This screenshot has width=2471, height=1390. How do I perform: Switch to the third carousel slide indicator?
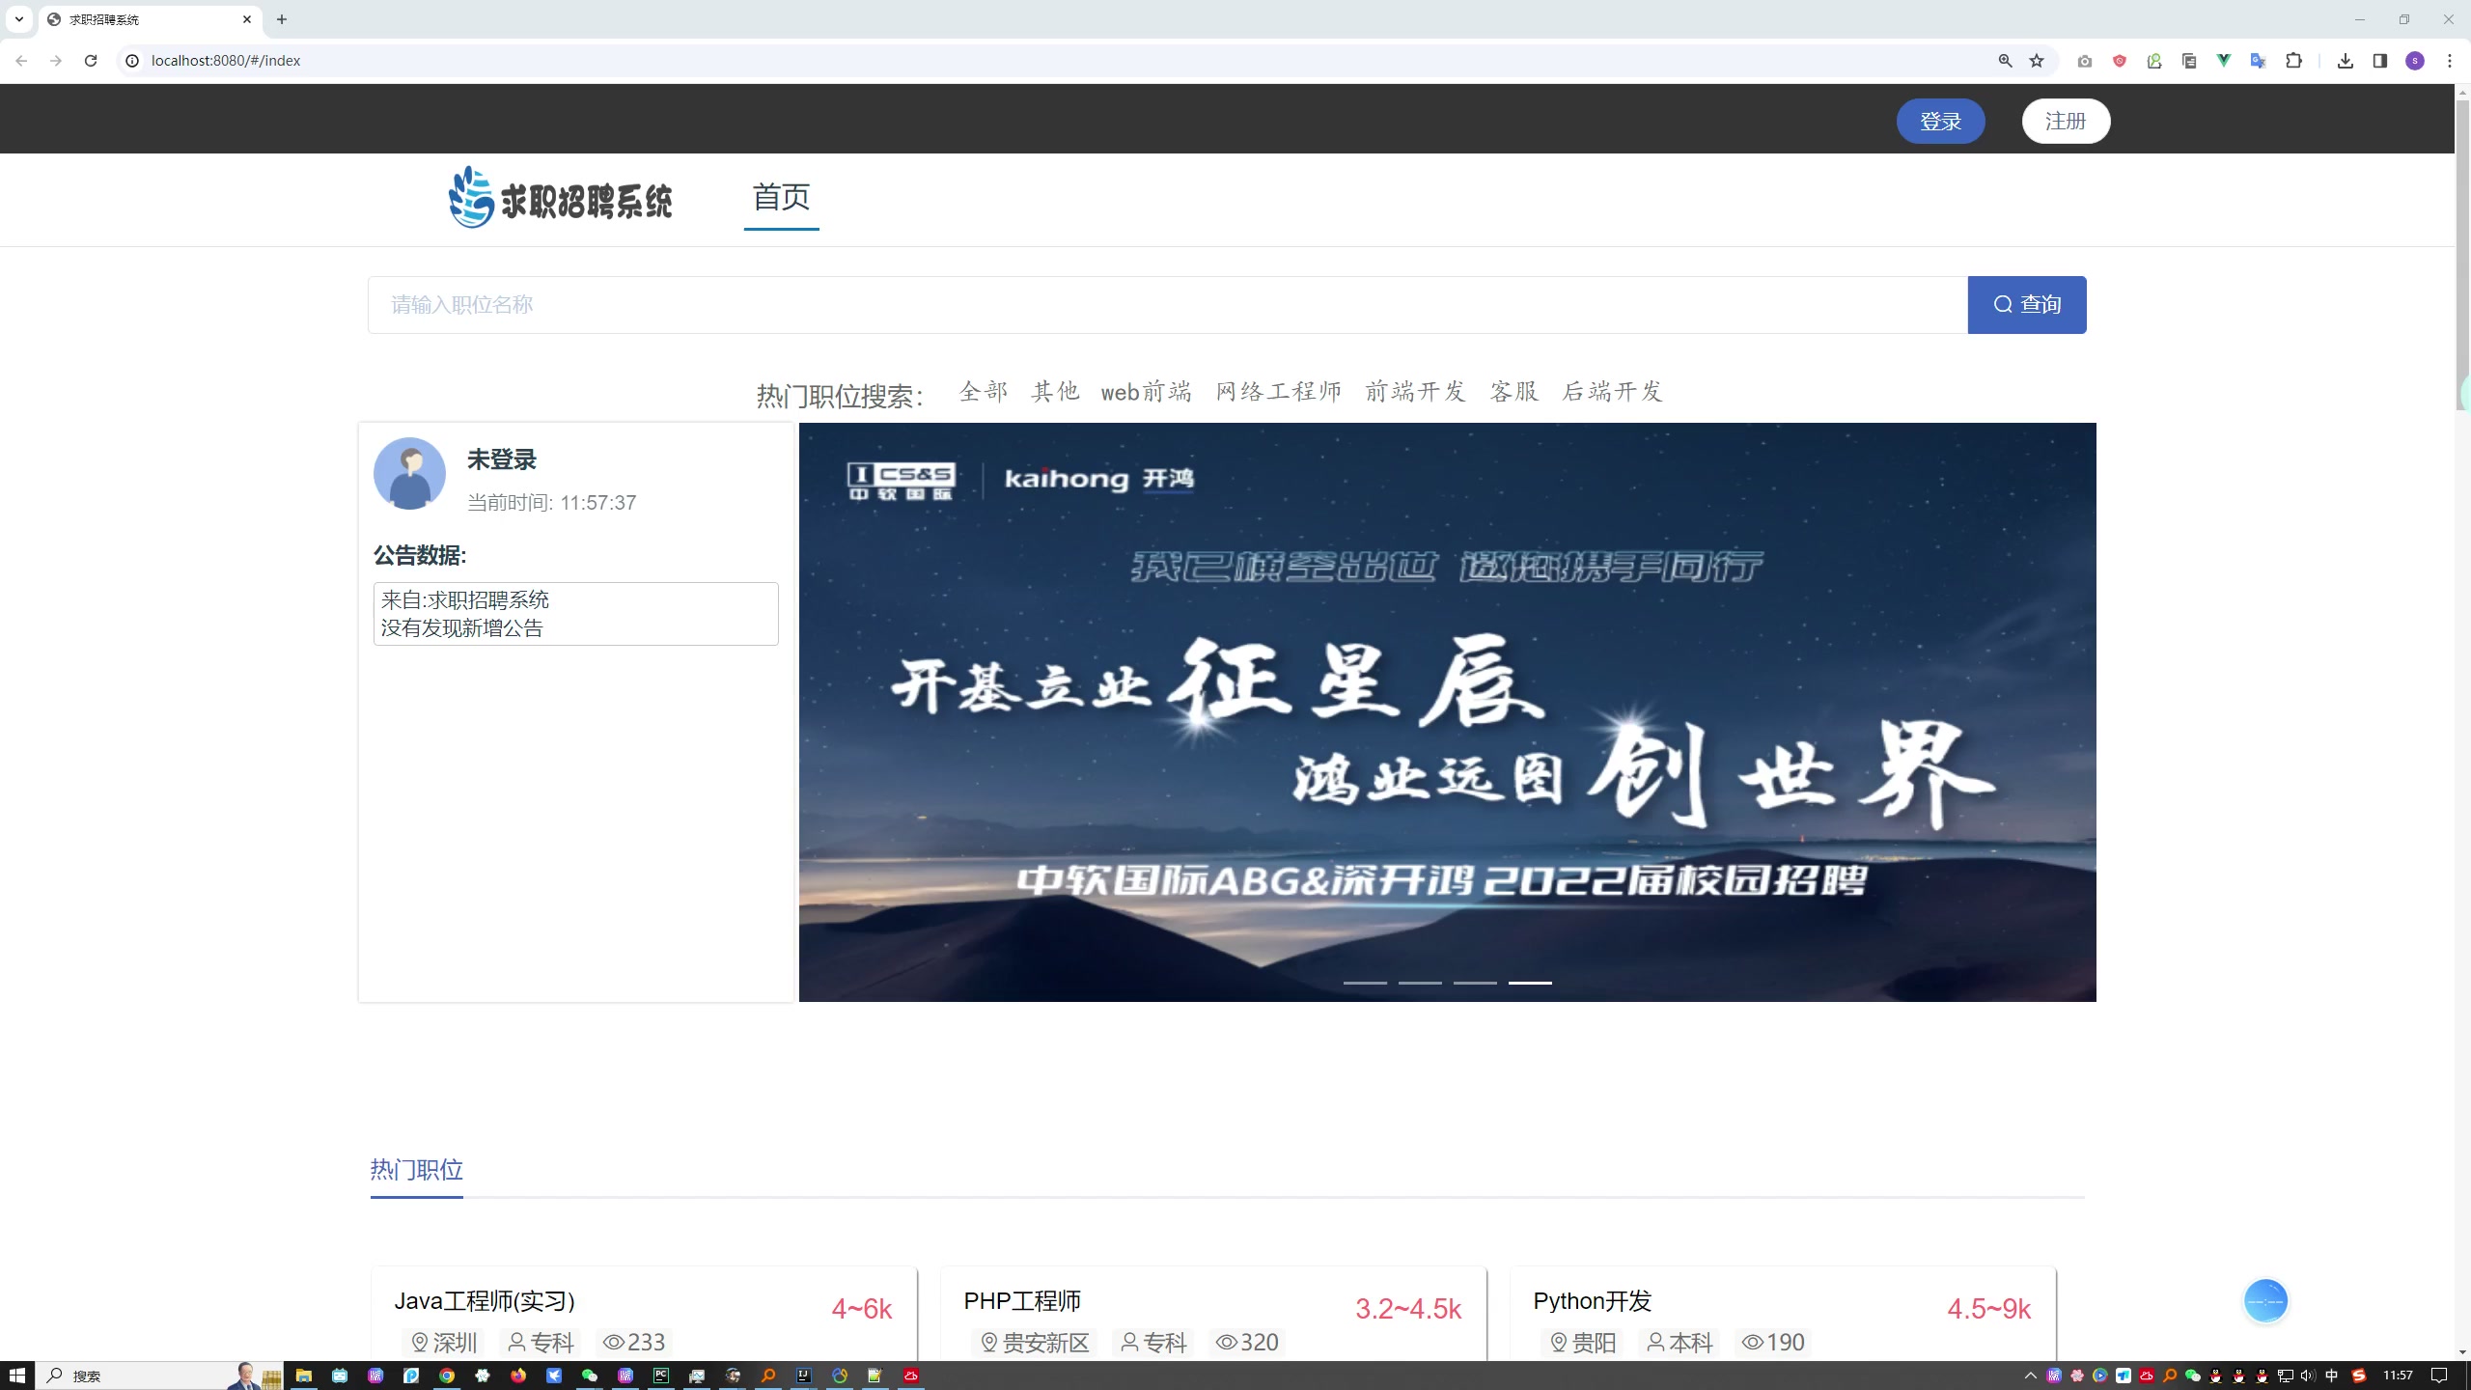click(x=1475, y=983)
